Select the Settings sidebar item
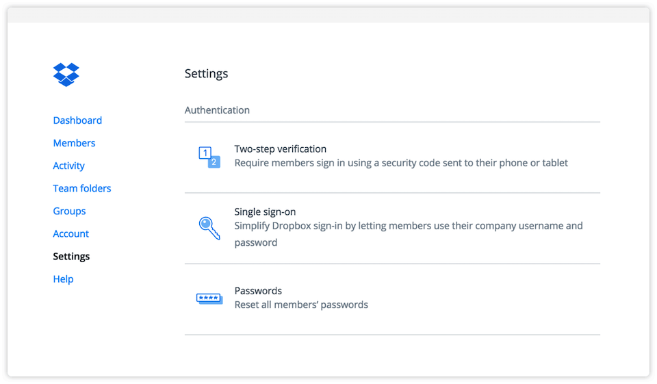This screenshot has width=657, height=384. coord(71,256)
